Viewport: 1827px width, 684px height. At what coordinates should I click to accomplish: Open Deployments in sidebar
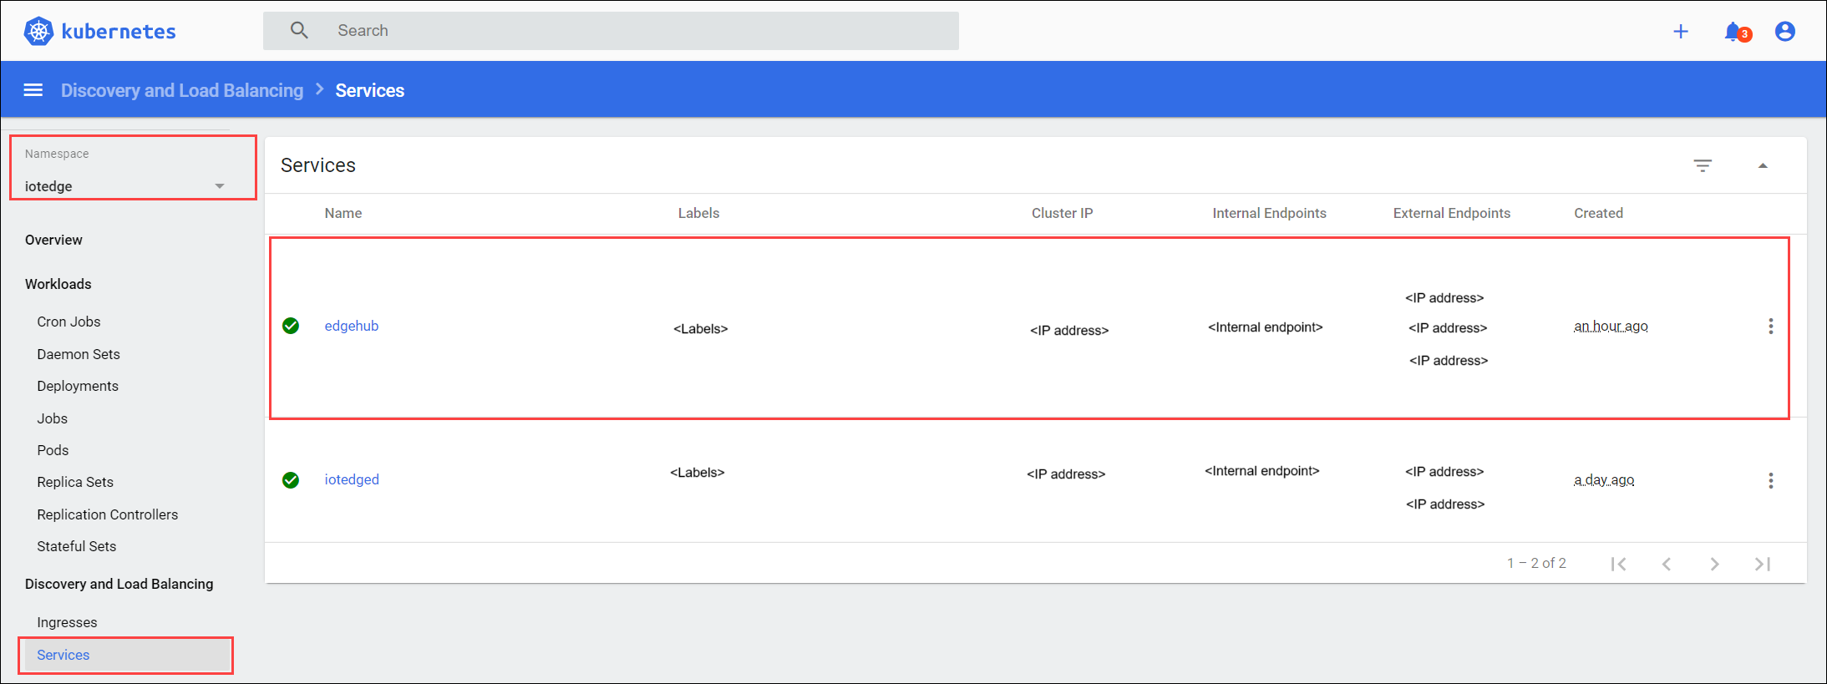pyautogui.click(x=78, y=386)
